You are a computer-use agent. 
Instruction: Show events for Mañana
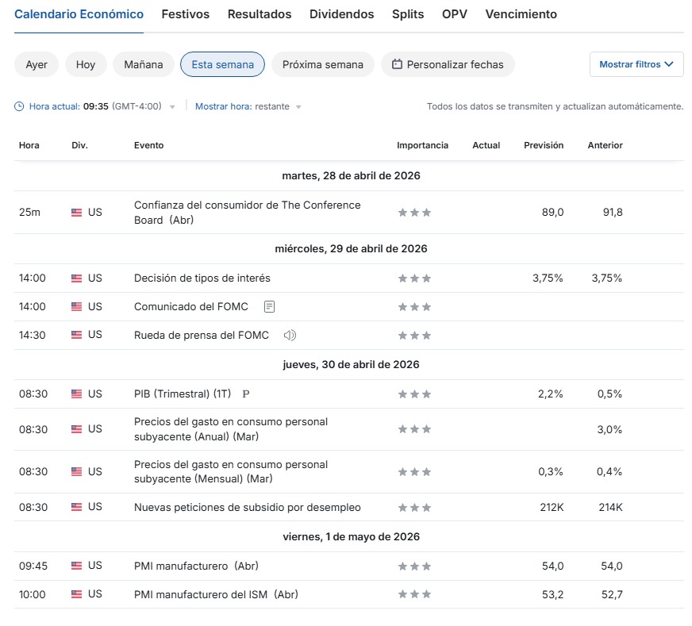pyautogui.click(x=144, y=64)
